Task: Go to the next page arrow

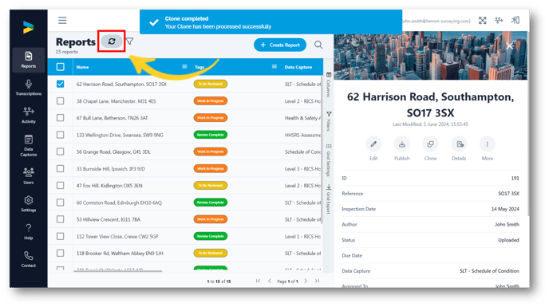Action: pos(306,281)
